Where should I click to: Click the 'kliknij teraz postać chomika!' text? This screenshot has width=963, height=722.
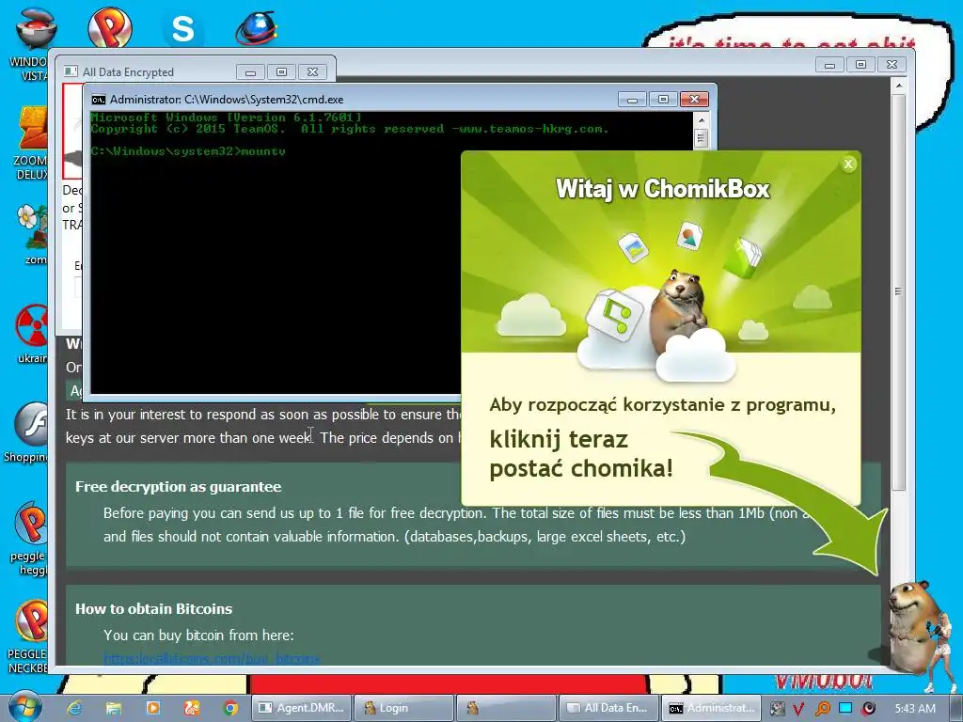pyautogui.click(x=581, y=454)
